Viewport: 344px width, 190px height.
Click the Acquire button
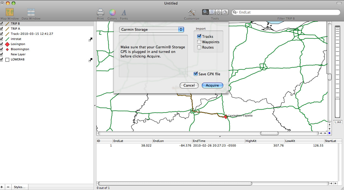click(x=212, y=85)
